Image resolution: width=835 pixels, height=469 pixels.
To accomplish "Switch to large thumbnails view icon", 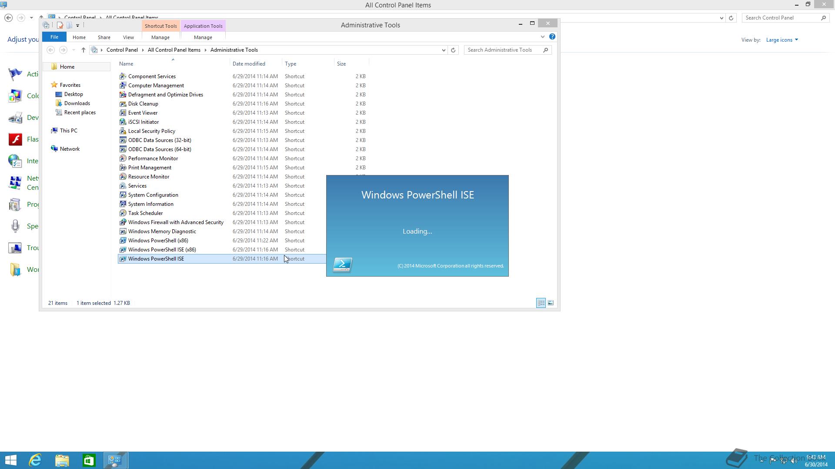I will [x=551, y=303].
